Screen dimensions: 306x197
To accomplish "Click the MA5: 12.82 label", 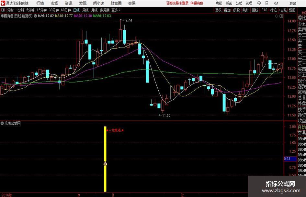I will pyautogui.click(x=46, y=16).
